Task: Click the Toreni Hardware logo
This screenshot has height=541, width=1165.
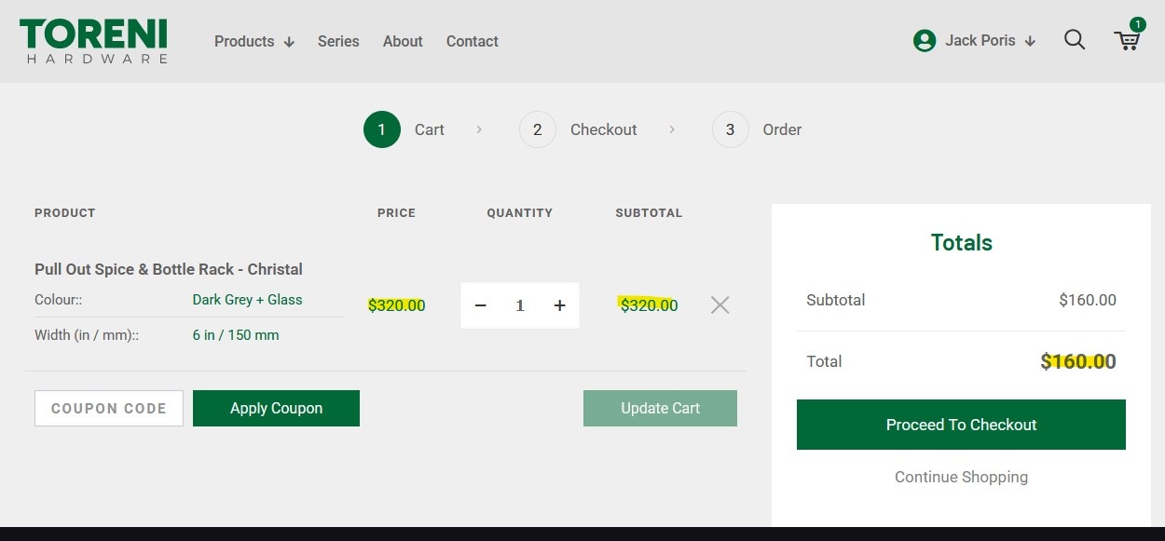Action: point(93,41)
